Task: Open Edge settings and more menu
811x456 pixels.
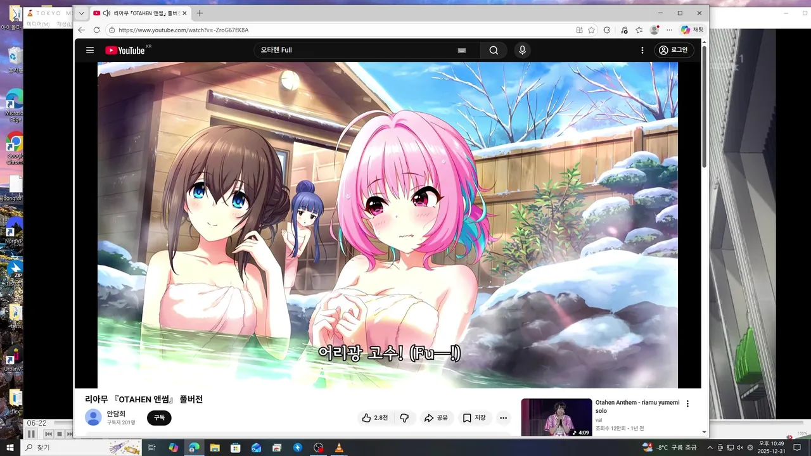Action: (x=669, y=30)
